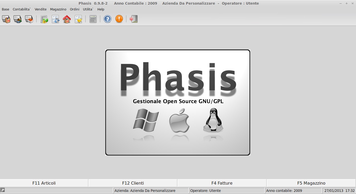
Task: Open the spreadsheet with money icon
Action: 44,19
